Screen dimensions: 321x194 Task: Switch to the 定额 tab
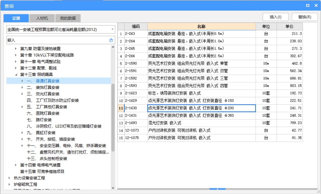click(x=16, y=18)
